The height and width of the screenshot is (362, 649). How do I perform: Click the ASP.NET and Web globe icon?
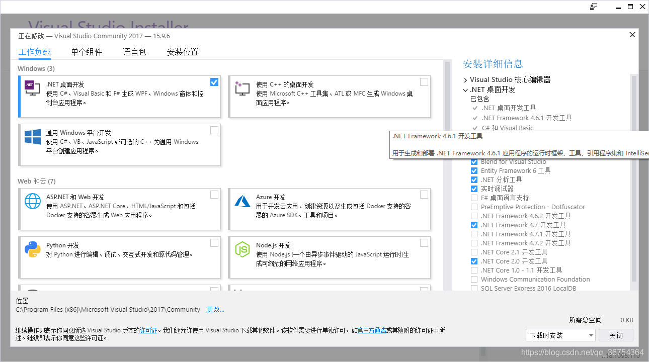tap(33, 201)
